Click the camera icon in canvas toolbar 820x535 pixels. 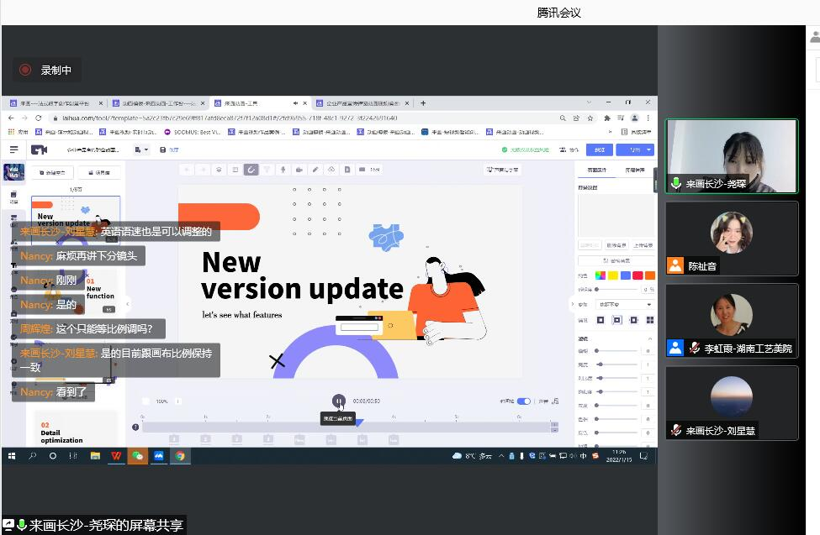pyautogui.click(x=299, y=170)
